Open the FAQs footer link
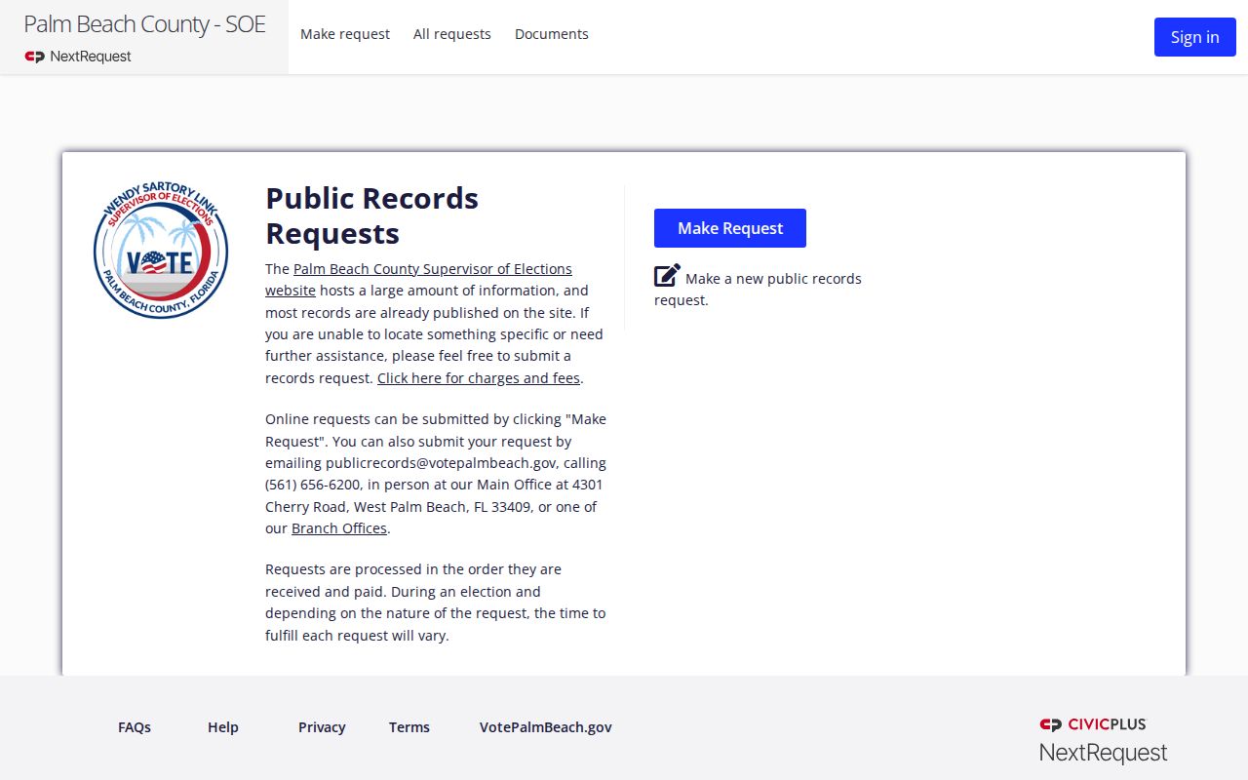This screenshot has width=1248, height=780. point(135,727)
